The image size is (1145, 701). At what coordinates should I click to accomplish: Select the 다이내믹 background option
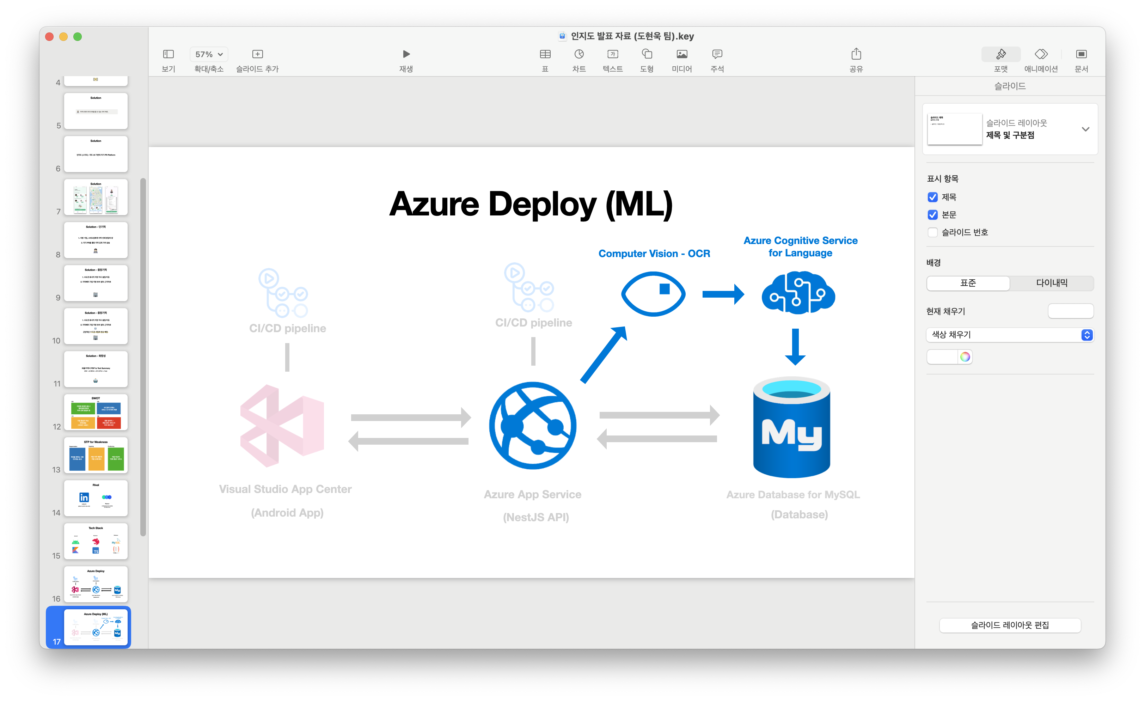pyautogui.click(x=1052, y=283)
